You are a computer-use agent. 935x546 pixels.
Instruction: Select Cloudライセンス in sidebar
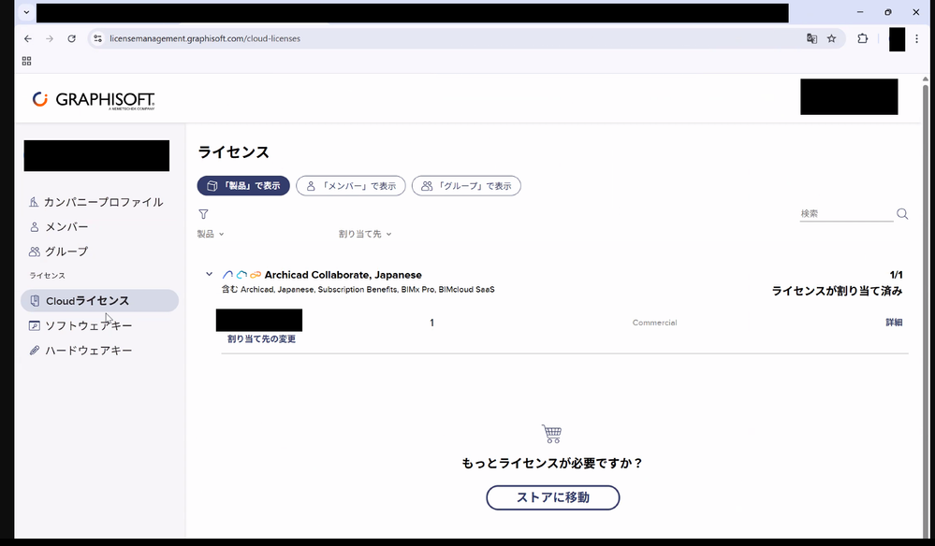(x=99, y=301)
